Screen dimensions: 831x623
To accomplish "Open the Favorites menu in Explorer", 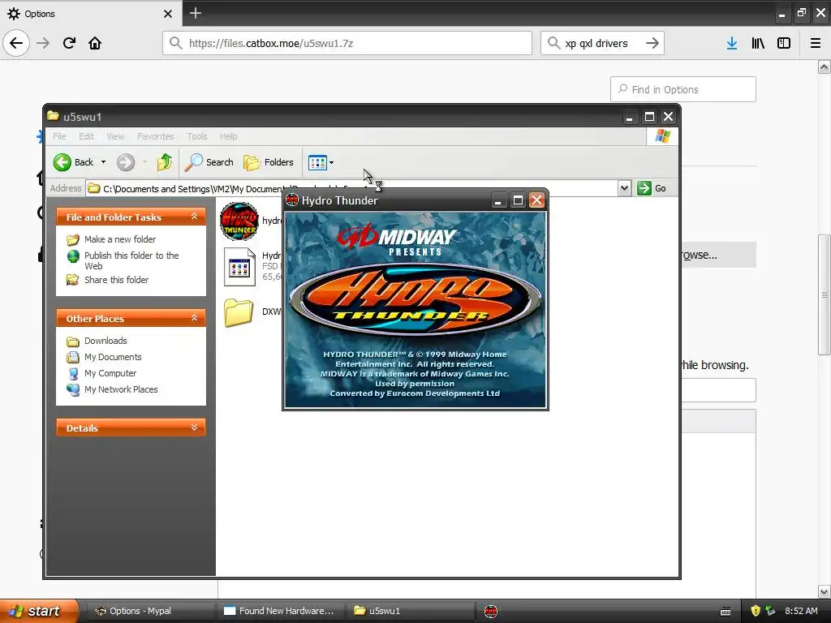I will 155,136.
